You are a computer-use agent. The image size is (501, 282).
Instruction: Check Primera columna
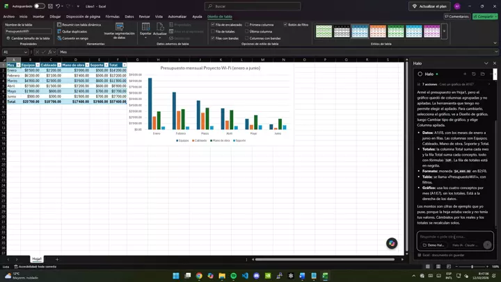(x=246, y=24)
